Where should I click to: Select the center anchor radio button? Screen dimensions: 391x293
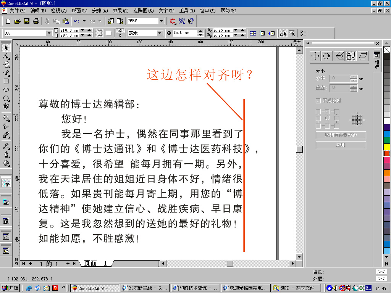tap(327, 118)
